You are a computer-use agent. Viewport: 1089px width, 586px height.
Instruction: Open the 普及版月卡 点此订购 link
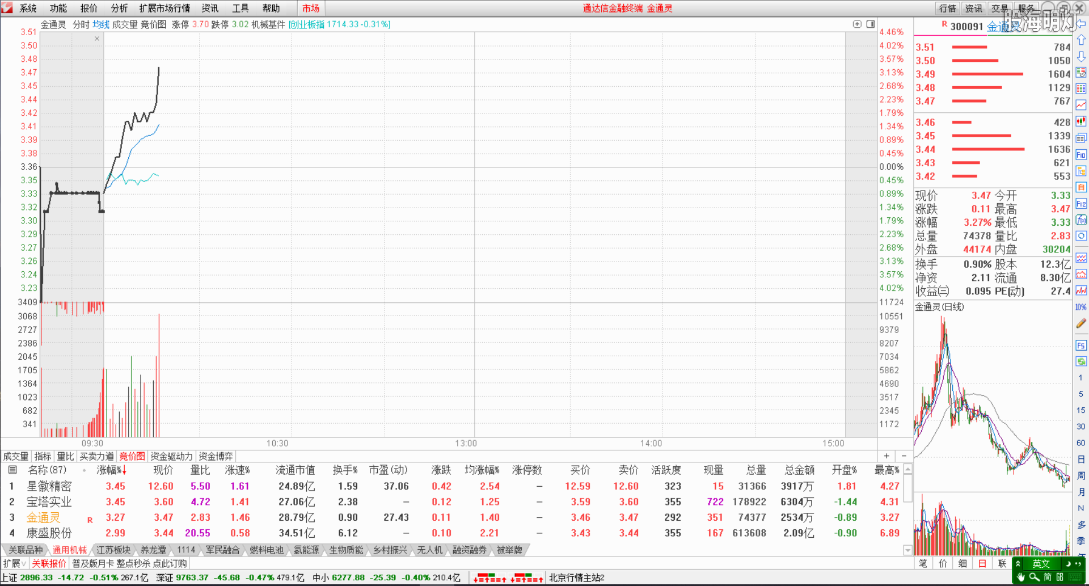129,563
